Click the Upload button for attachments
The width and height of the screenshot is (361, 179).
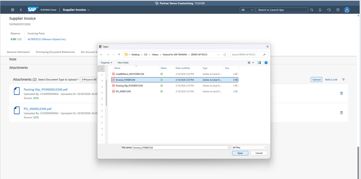coord(316,80)
